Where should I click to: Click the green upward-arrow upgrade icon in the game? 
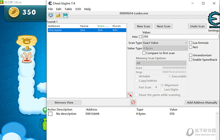[x=45, y=111]
